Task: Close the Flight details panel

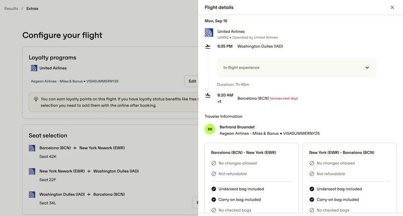Action: (392, 8)
